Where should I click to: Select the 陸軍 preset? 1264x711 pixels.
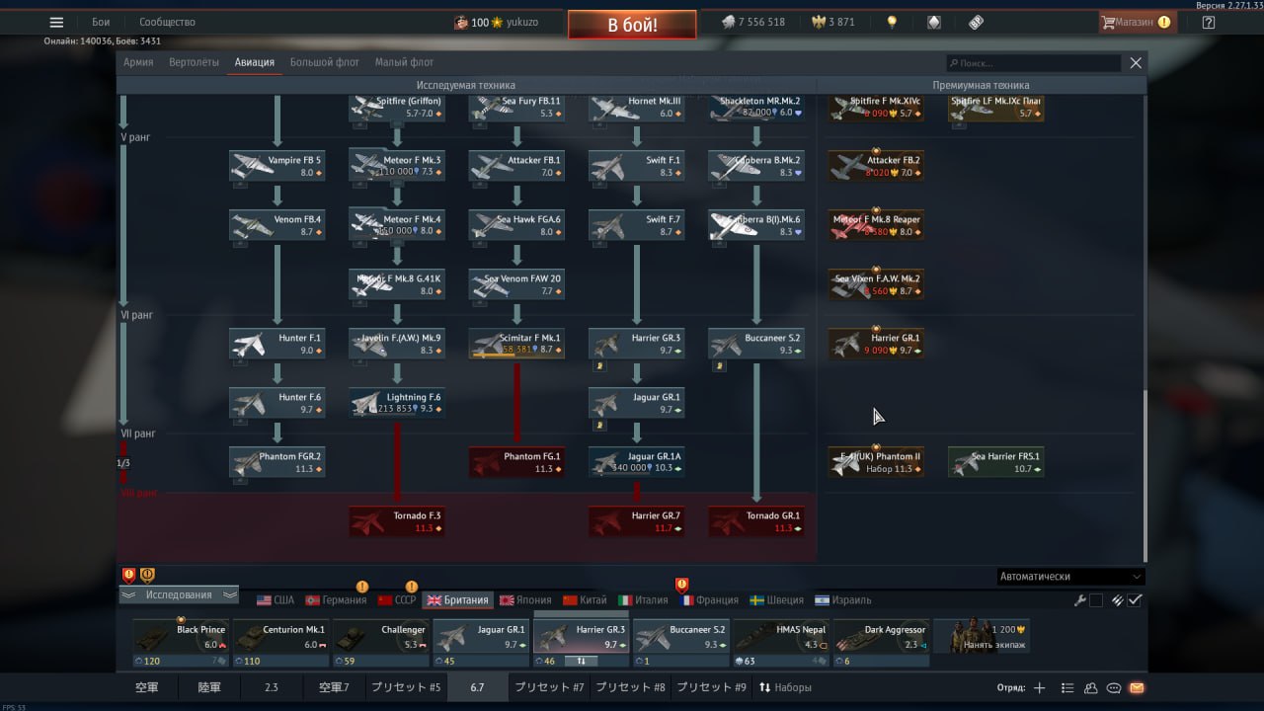tap(208, 687)
